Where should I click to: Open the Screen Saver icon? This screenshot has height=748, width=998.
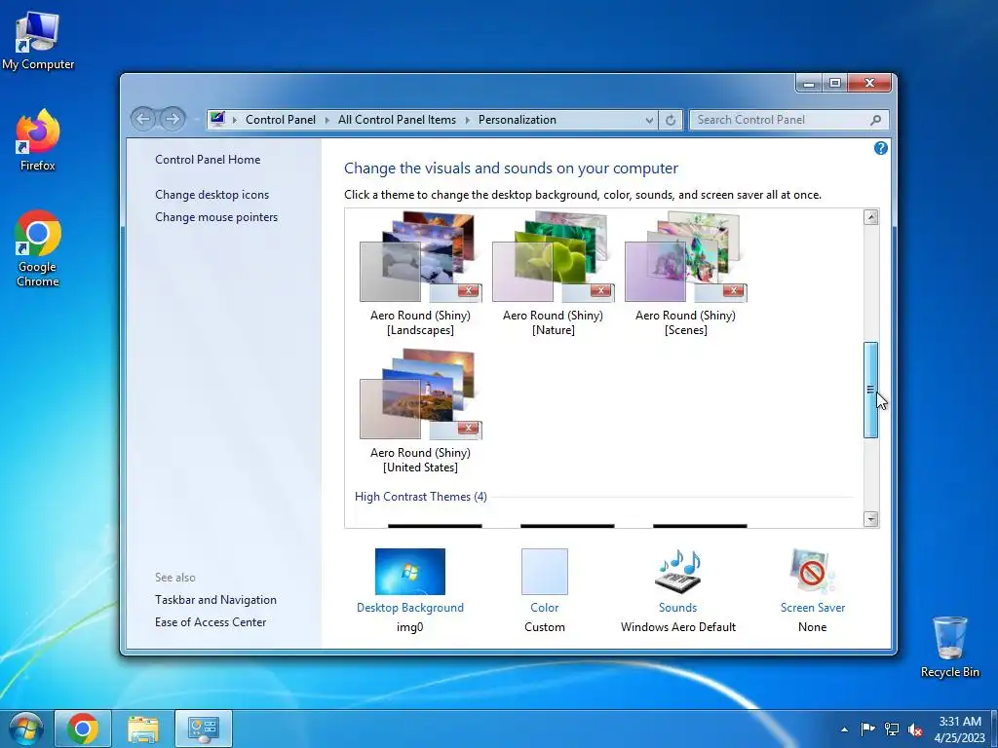(x=812, y=571)
